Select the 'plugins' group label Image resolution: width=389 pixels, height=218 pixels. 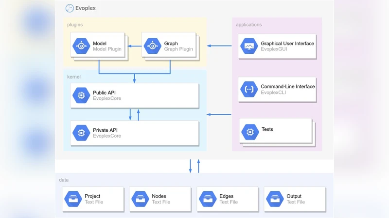(x=75, y=24)
